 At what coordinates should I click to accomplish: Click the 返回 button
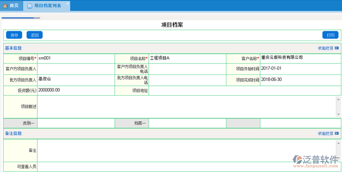point(34,35)
